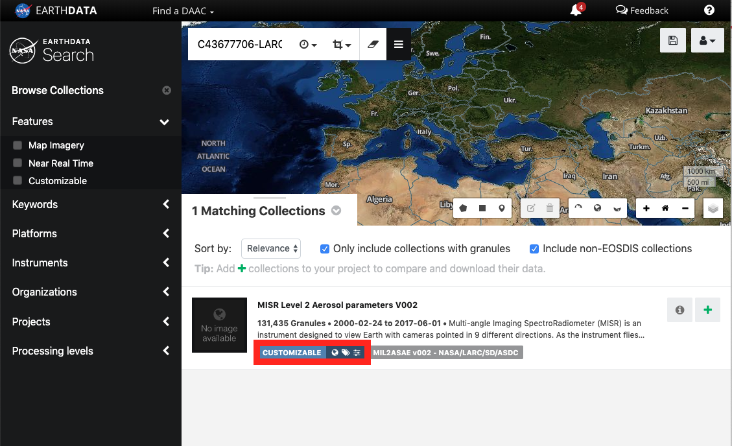Toggle matching collections panel chevron
Screen dimensions: 732x446
tap(336, 211)
